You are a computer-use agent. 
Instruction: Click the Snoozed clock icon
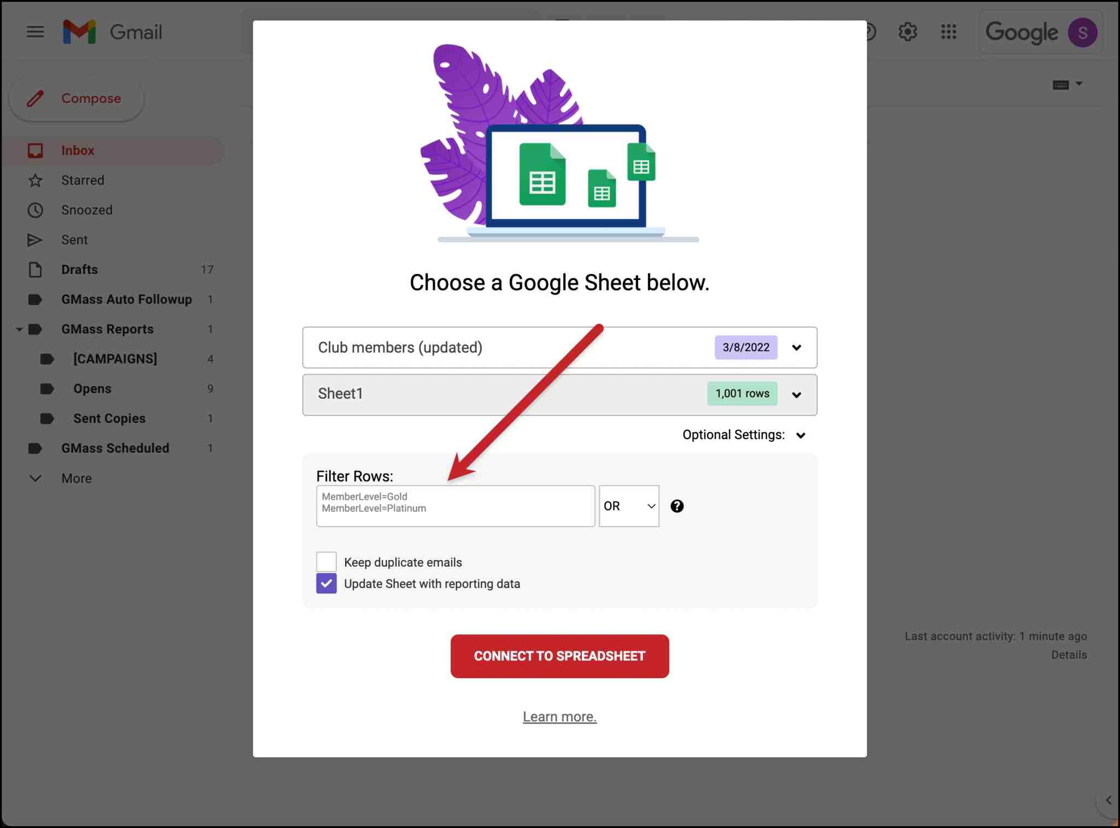pos(36,209)
